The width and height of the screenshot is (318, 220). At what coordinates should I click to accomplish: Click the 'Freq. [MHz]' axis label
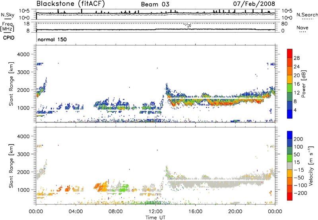tap(8, 27)
